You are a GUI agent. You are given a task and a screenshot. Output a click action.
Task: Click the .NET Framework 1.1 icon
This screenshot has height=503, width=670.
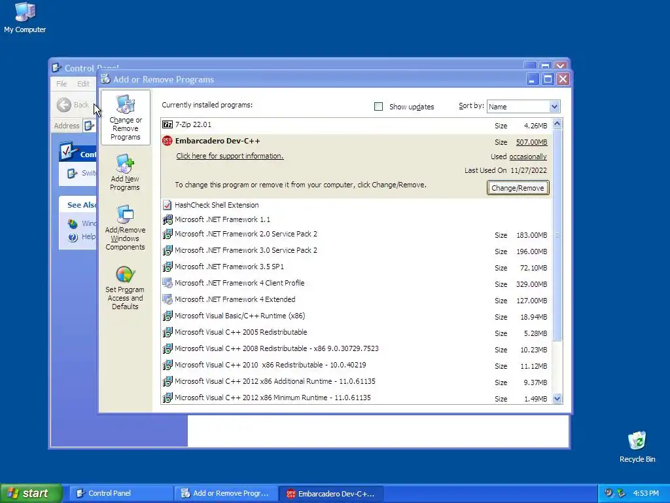coord(167,219)
